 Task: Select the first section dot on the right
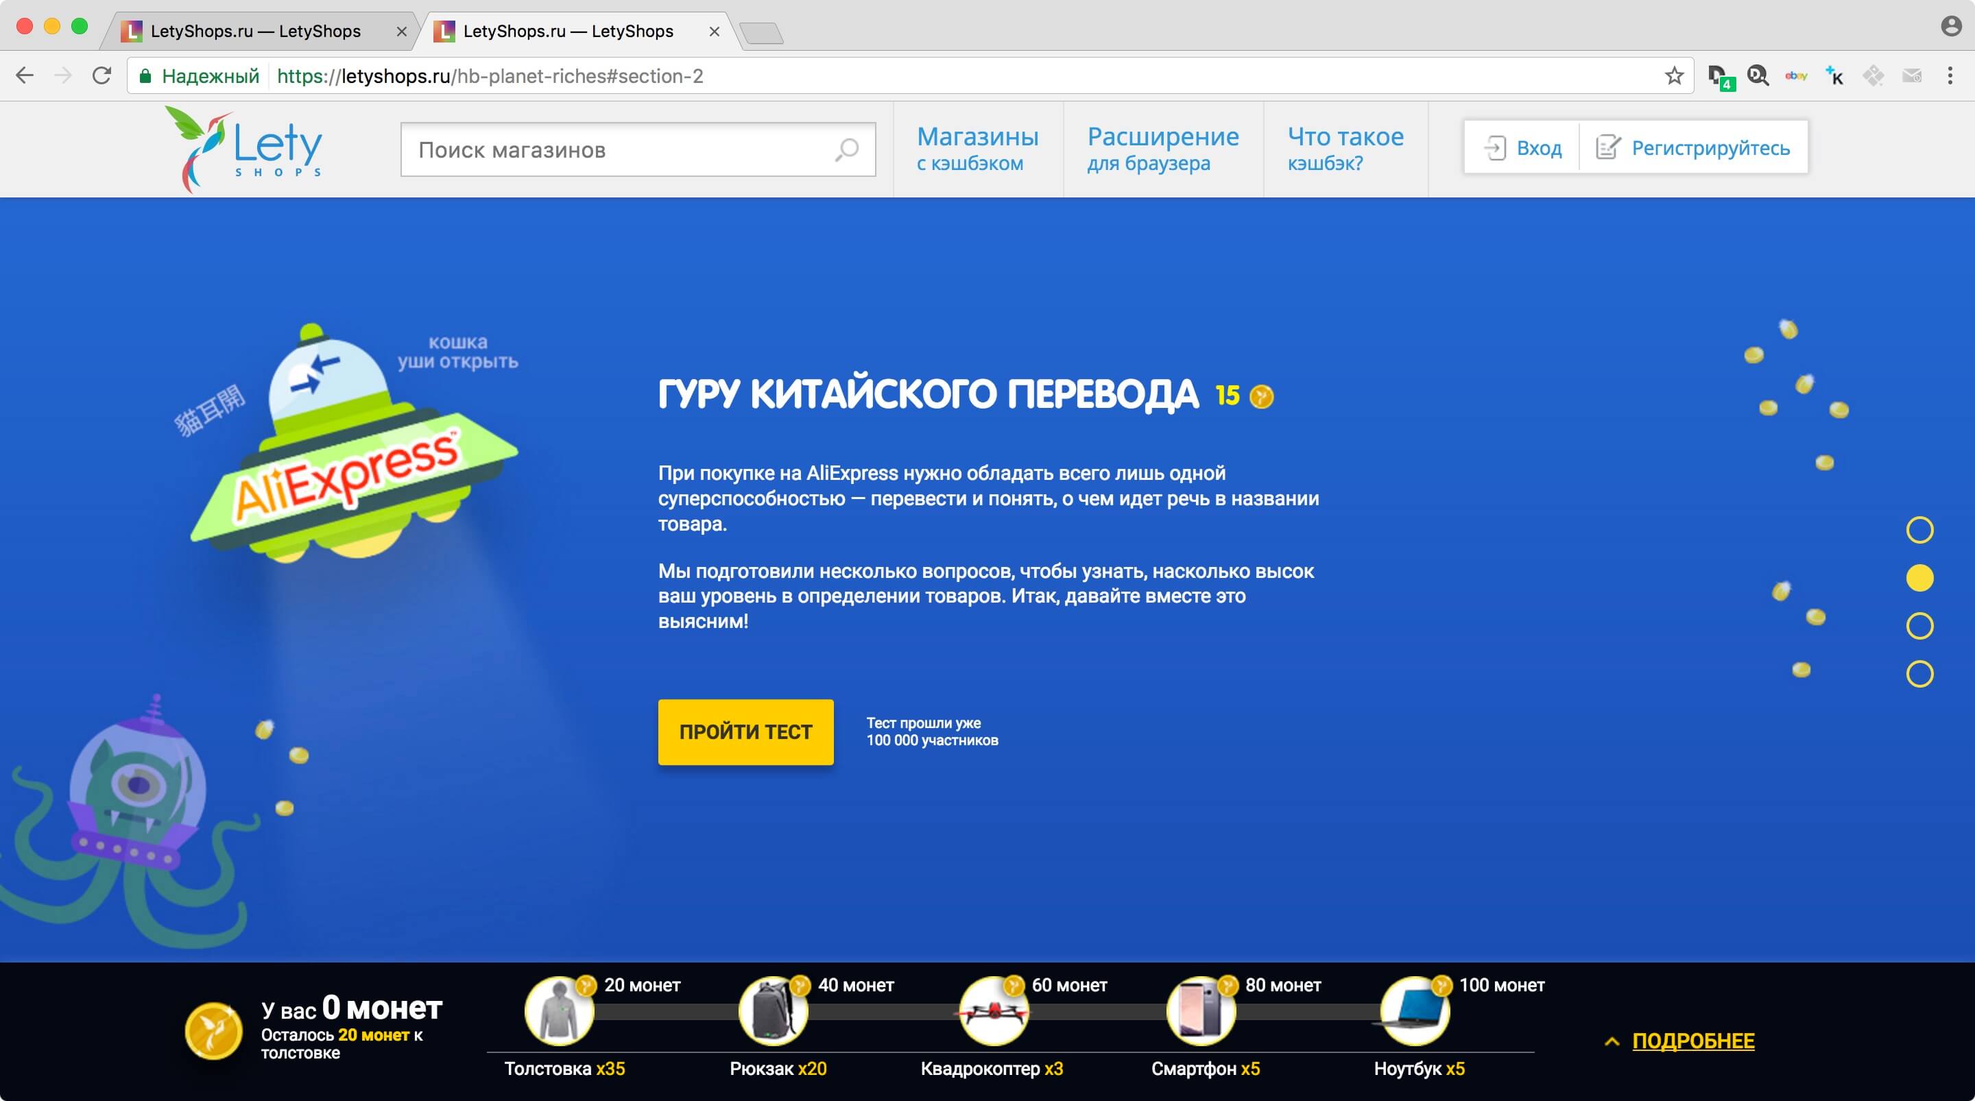[x=1920, y=530]
